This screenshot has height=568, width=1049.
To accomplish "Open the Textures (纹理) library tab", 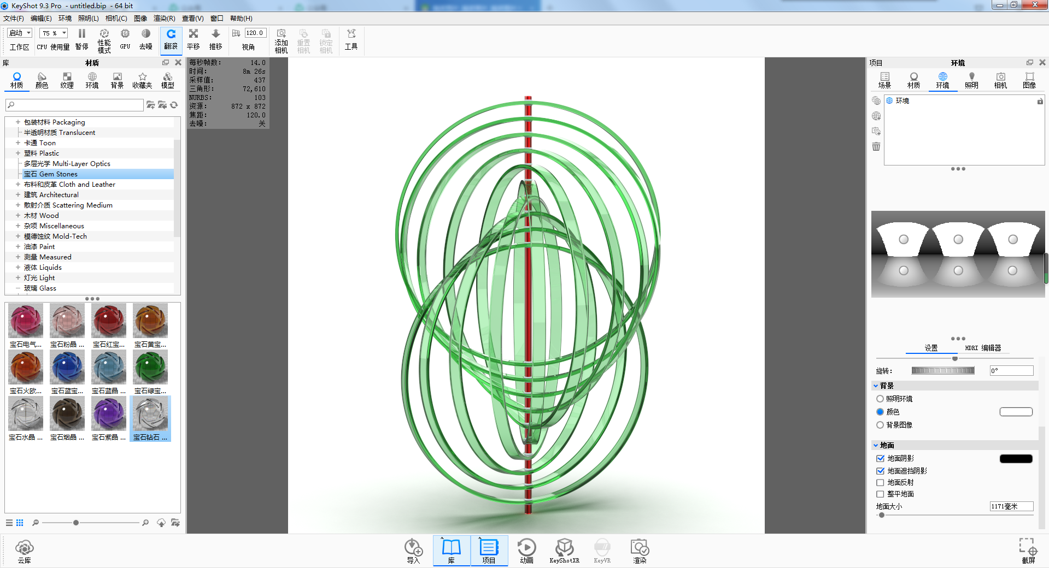I will point(67,80).
